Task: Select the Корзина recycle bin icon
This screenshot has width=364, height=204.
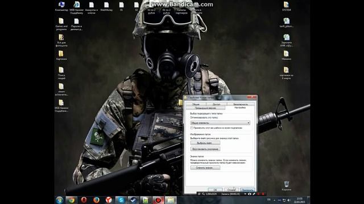Action: click(287, 186)
